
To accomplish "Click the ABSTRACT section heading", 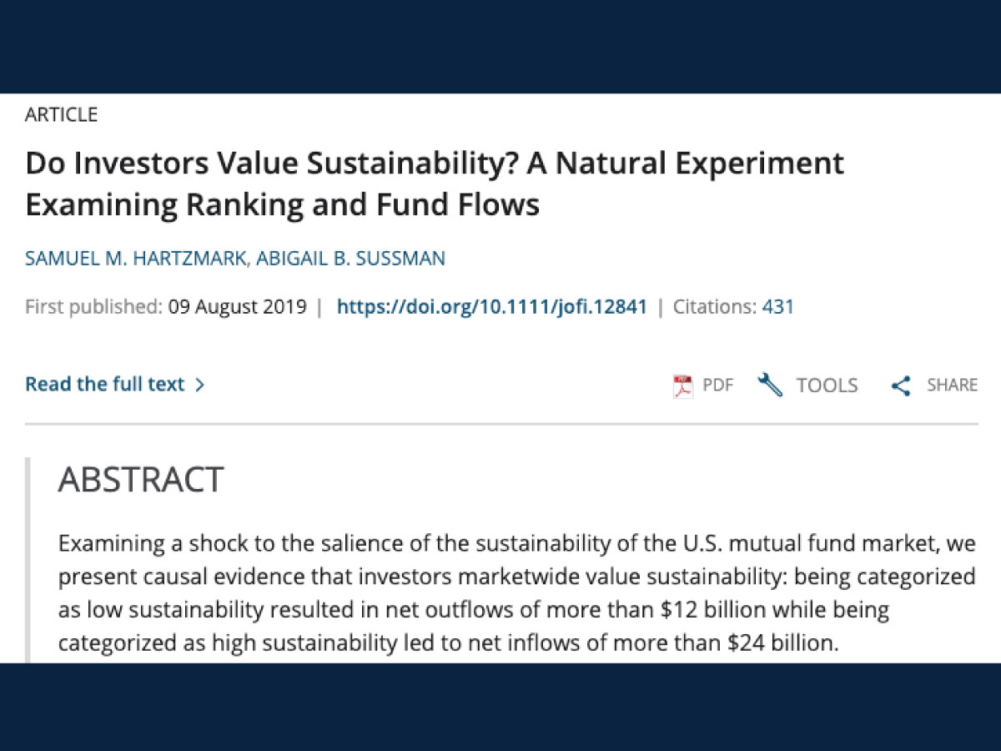I will [x=140, y=480].
